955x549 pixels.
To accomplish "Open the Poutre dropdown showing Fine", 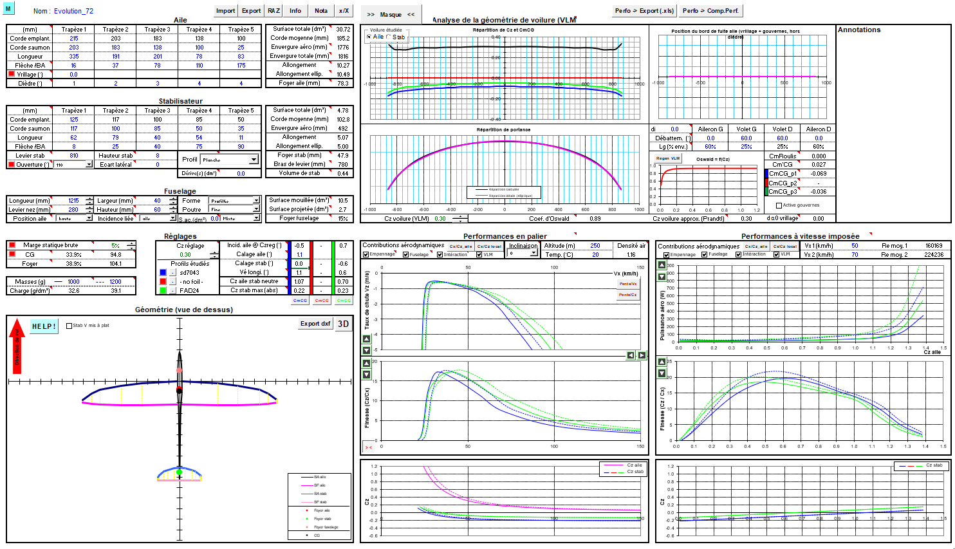I will 235,209.
